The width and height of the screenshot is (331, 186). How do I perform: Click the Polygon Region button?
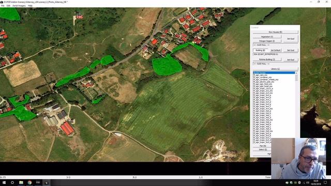pyautogui.click(x=267, y=41)
